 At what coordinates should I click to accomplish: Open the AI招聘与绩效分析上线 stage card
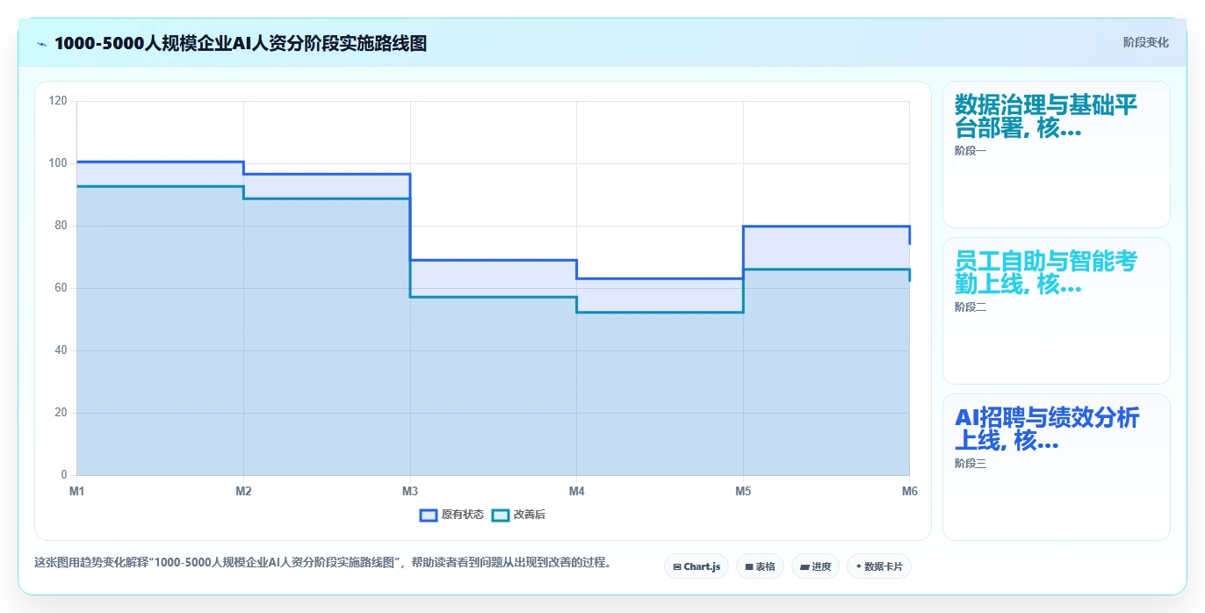click(1056, 467)
